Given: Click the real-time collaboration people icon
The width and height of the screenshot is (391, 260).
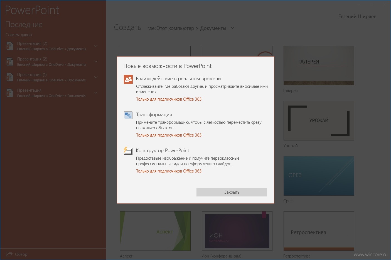Looking at the screenshot, I should 128,79.
